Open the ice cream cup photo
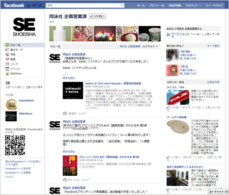The height and width of the screenshot is (195, 229). click(x=150, y=34)
